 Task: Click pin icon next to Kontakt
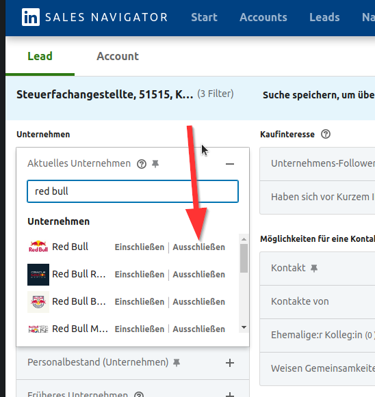[x=314, y=268]
